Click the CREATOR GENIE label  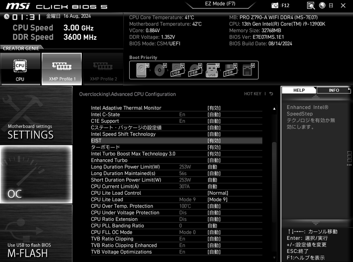click(x=21, y=48)
